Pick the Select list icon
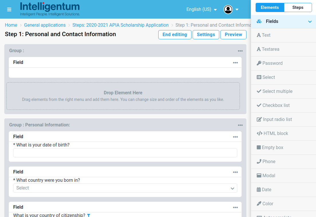Image resolution: width=316 pixels, height=217 pixels. pos(259,77)
